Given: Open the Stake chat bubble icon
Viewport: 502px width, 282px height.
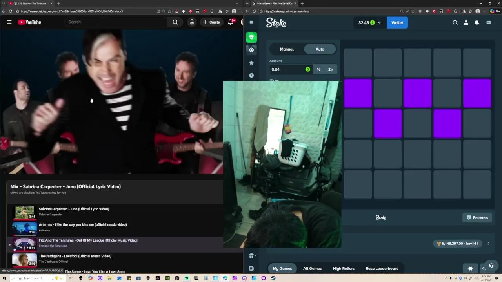Looking at the screenshot, I should [x=489, y=22].
